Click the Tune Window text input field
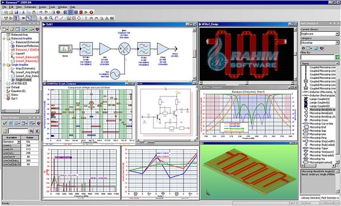Screen dimensions: 341x206 pos(18,131)
